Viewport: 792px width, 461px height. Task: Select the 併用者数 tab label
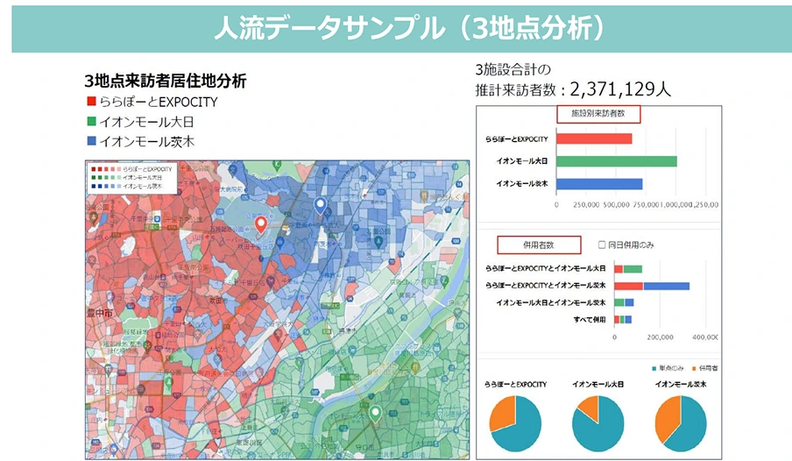point(539,245)
